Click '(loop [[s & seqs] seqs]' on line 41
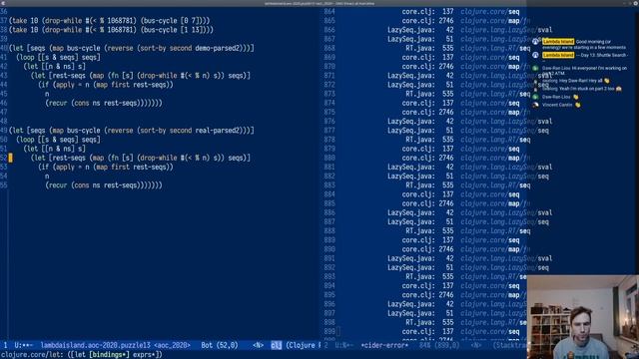639x359 pixels. (x=58, y=57)
